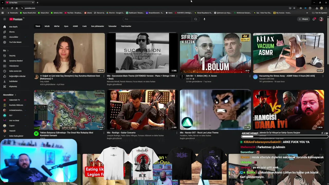The image size is (329, 185).
Task: Open the notifications bell
Action: click(314, 19)
